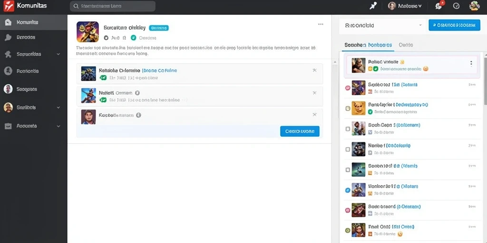487x243 pixels.
Task: Open the first card's dark robot thumbnail
Action: point(88,74)
